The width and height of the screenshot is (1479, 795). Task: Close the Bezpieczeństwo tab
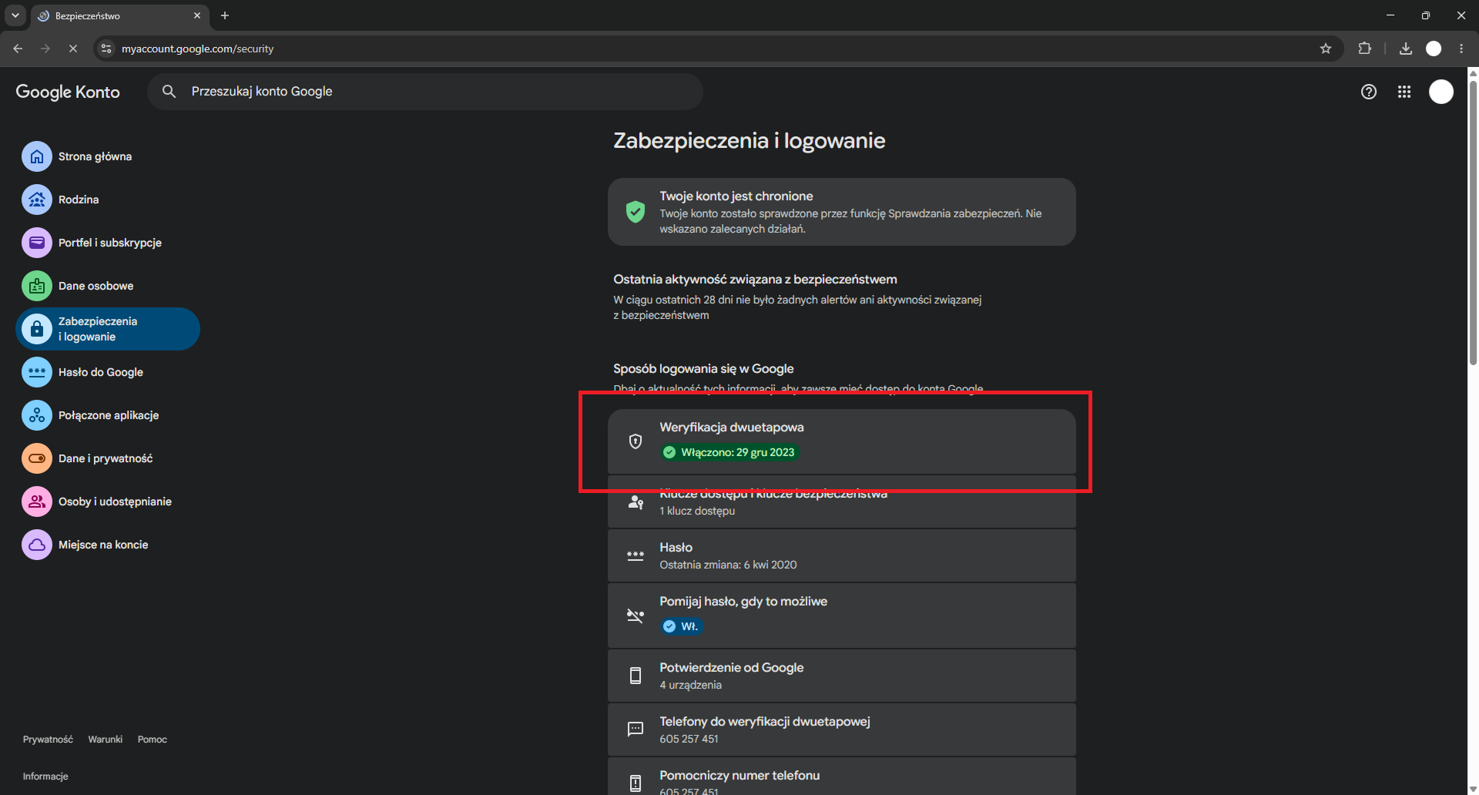(197, 15)
